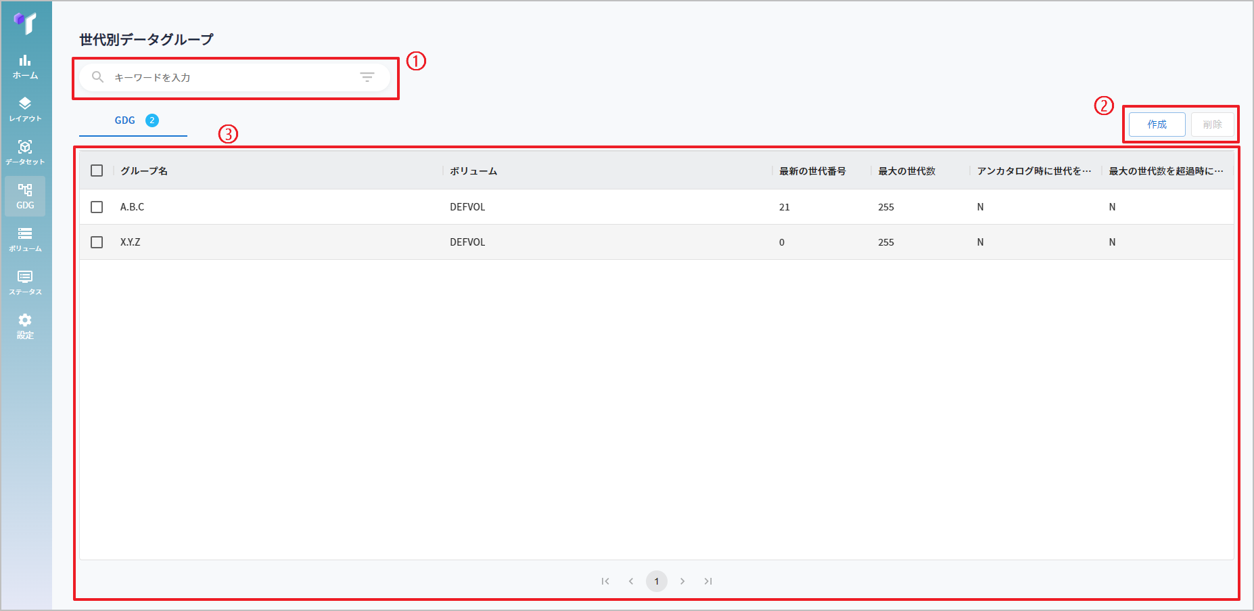The image size is (1254, 611).
Task: Open the filter options in the search bar
Action: click(x=367, y=77)
